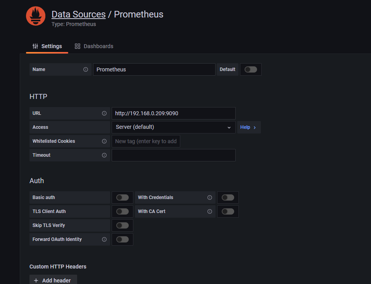Turn on Skip TLS Verify
371x284 pixels.
coord(122,225)
